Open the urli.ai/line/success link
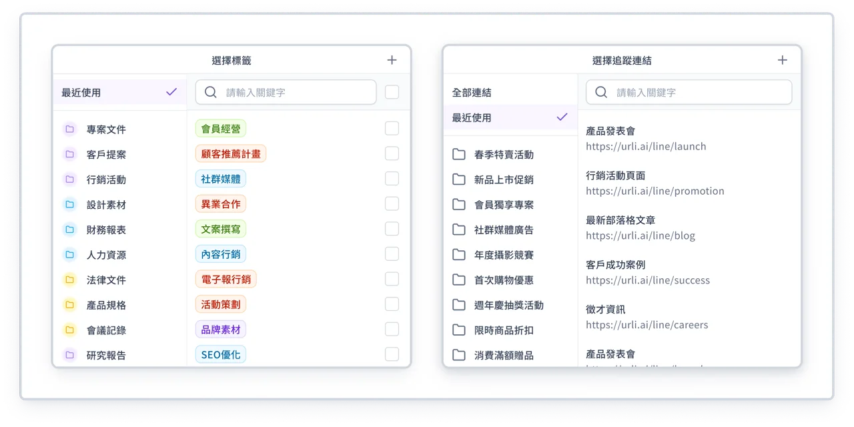The width and height of the screenshot is (854, 427). click(x=648, y=280)
